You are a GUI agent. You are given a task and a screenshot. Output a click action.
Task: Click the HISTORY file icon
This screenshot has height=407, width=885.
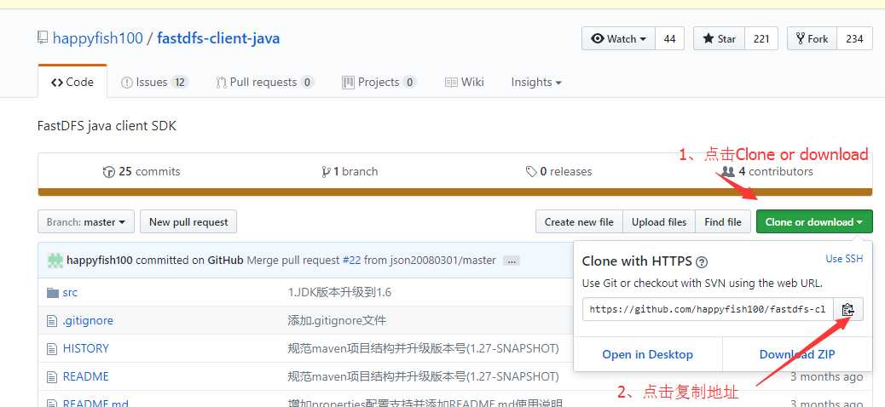click(x=53, y=348)
